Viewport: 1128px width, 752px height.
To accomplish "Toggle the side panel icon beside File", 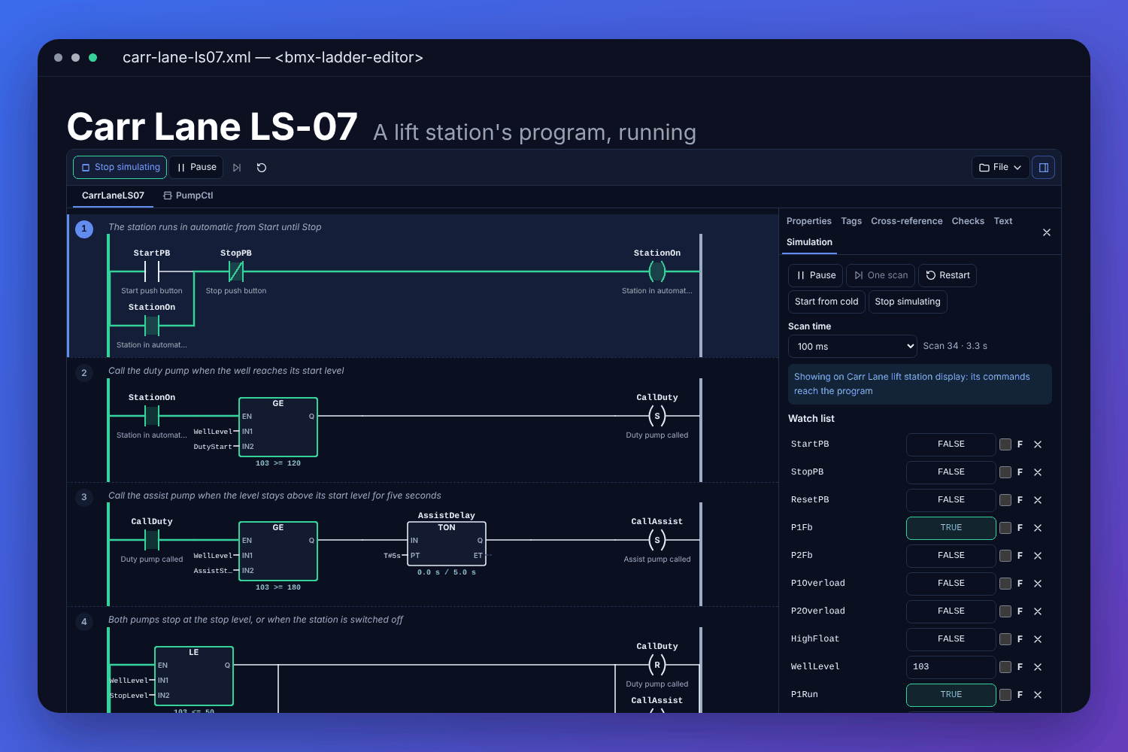I will pos(1043,168).
